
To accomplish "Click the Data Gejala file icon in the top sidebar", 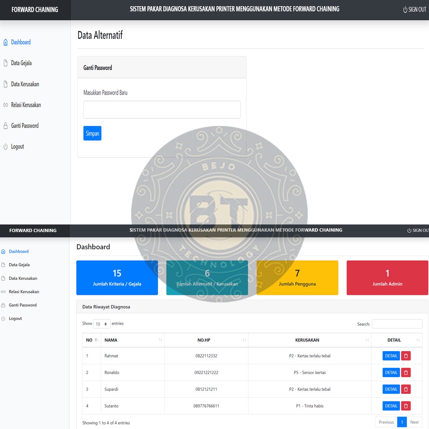I will (x=5, y=63).
